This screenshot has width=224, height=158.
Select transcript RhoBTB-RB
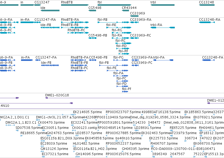[75, 28]
